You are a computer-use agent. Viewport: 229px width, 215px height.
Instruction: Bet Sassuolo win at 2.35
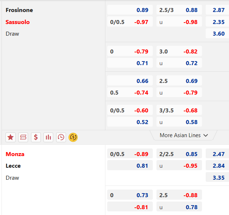217,22
